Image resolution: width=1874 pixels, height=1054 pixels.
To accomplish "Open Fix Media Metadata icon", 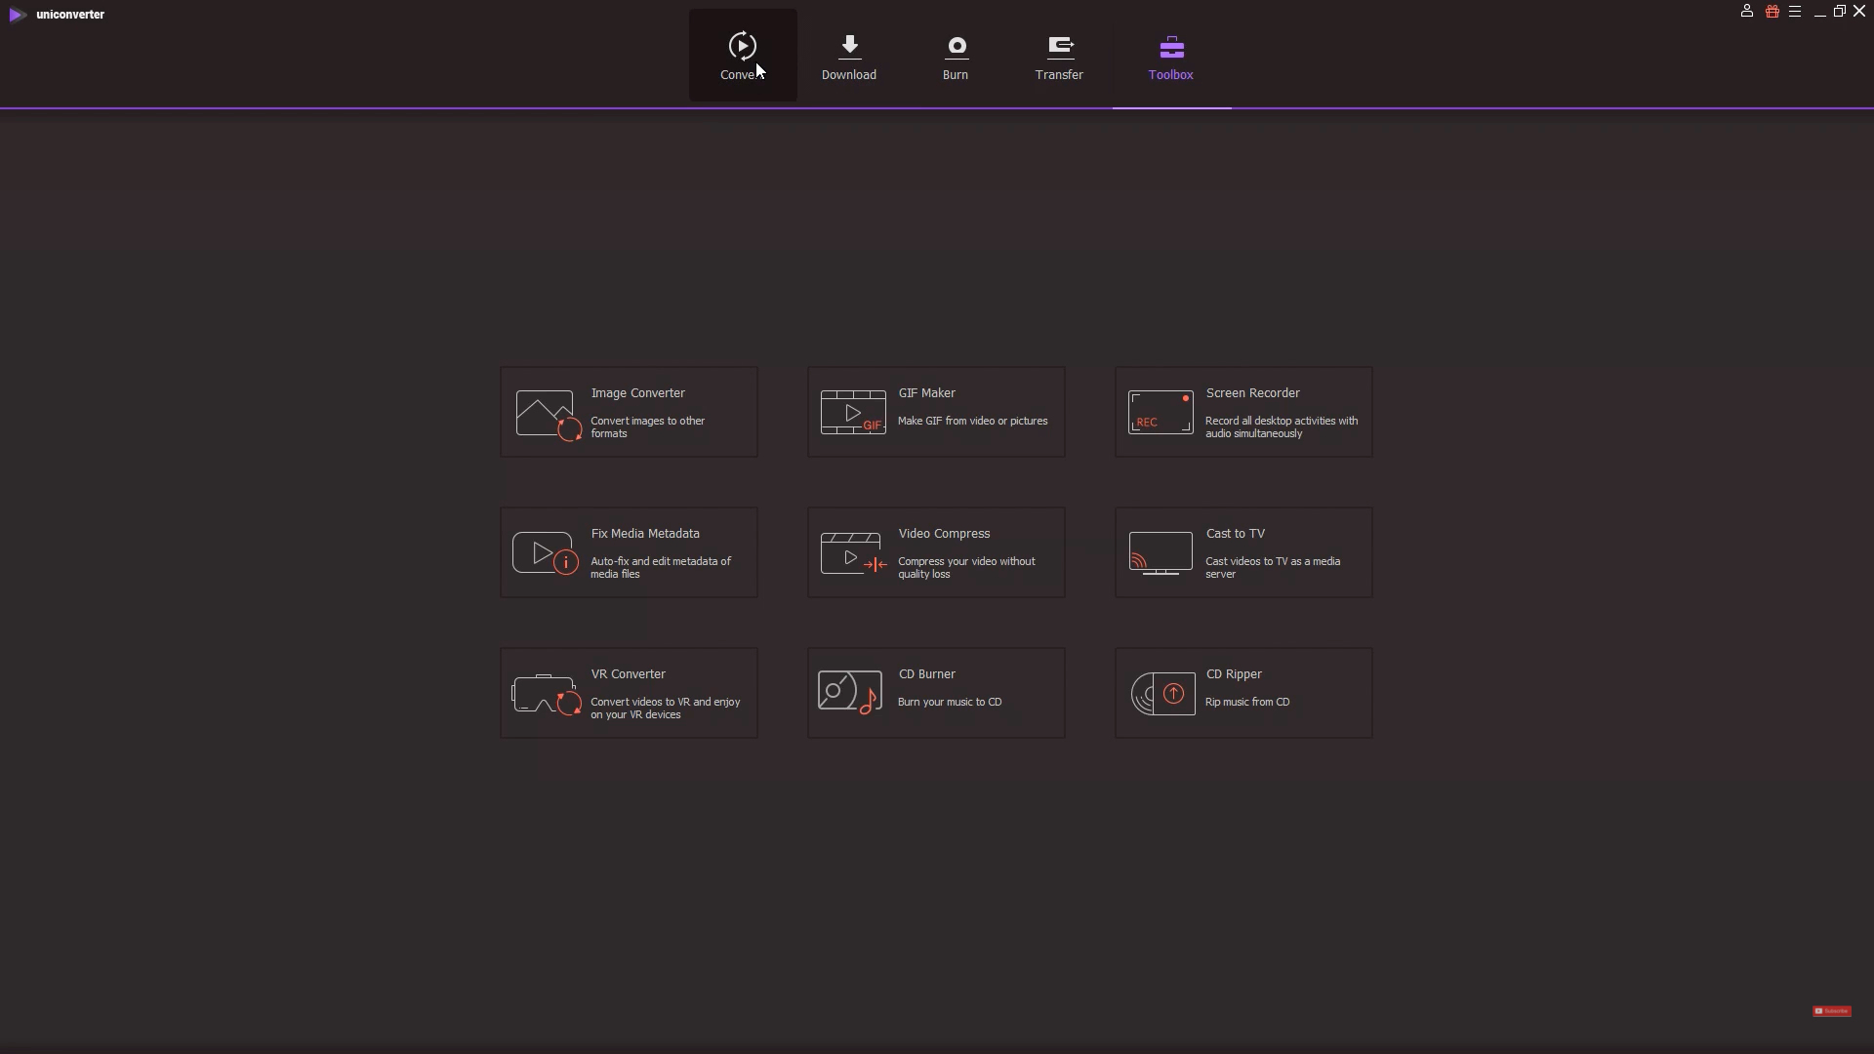I will point(546,553).
